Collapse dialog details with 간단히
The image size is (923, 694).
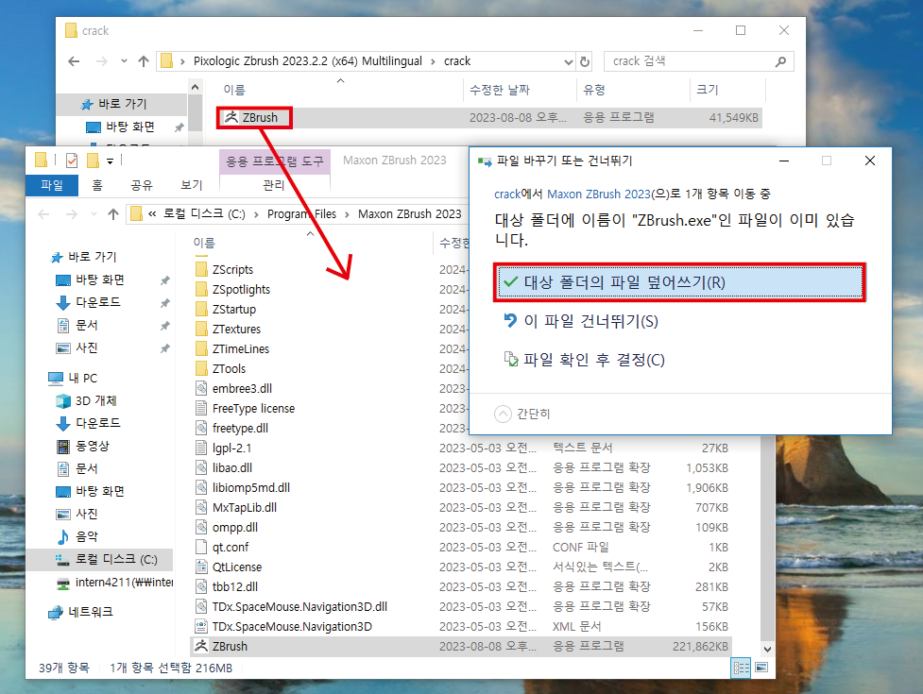522,415
